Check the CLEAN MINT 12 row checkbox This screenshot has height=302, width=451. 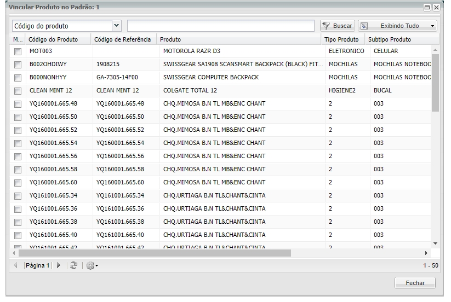coord(18,91)
